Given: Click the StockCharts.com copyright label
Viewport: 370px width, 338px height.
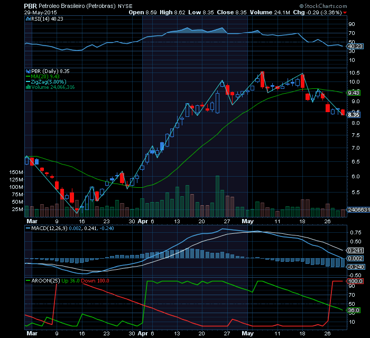Looking at the screenshot, I should pos(323,6).
